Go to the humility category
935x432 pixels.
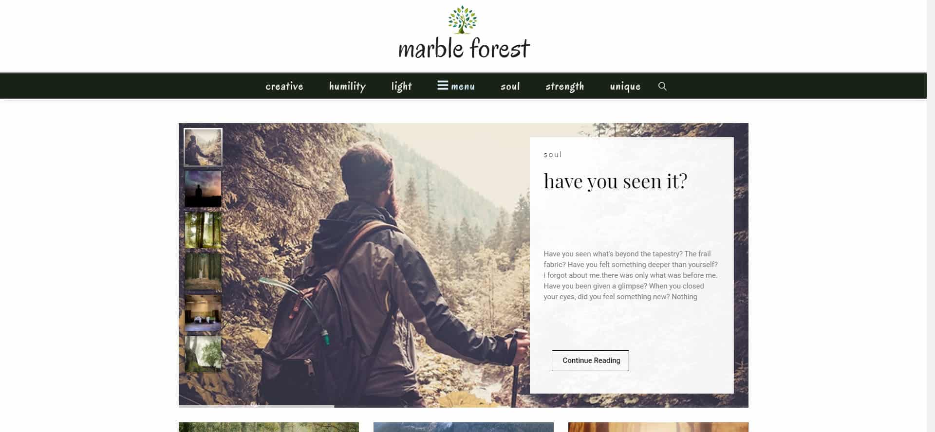(x=347, y=86)
